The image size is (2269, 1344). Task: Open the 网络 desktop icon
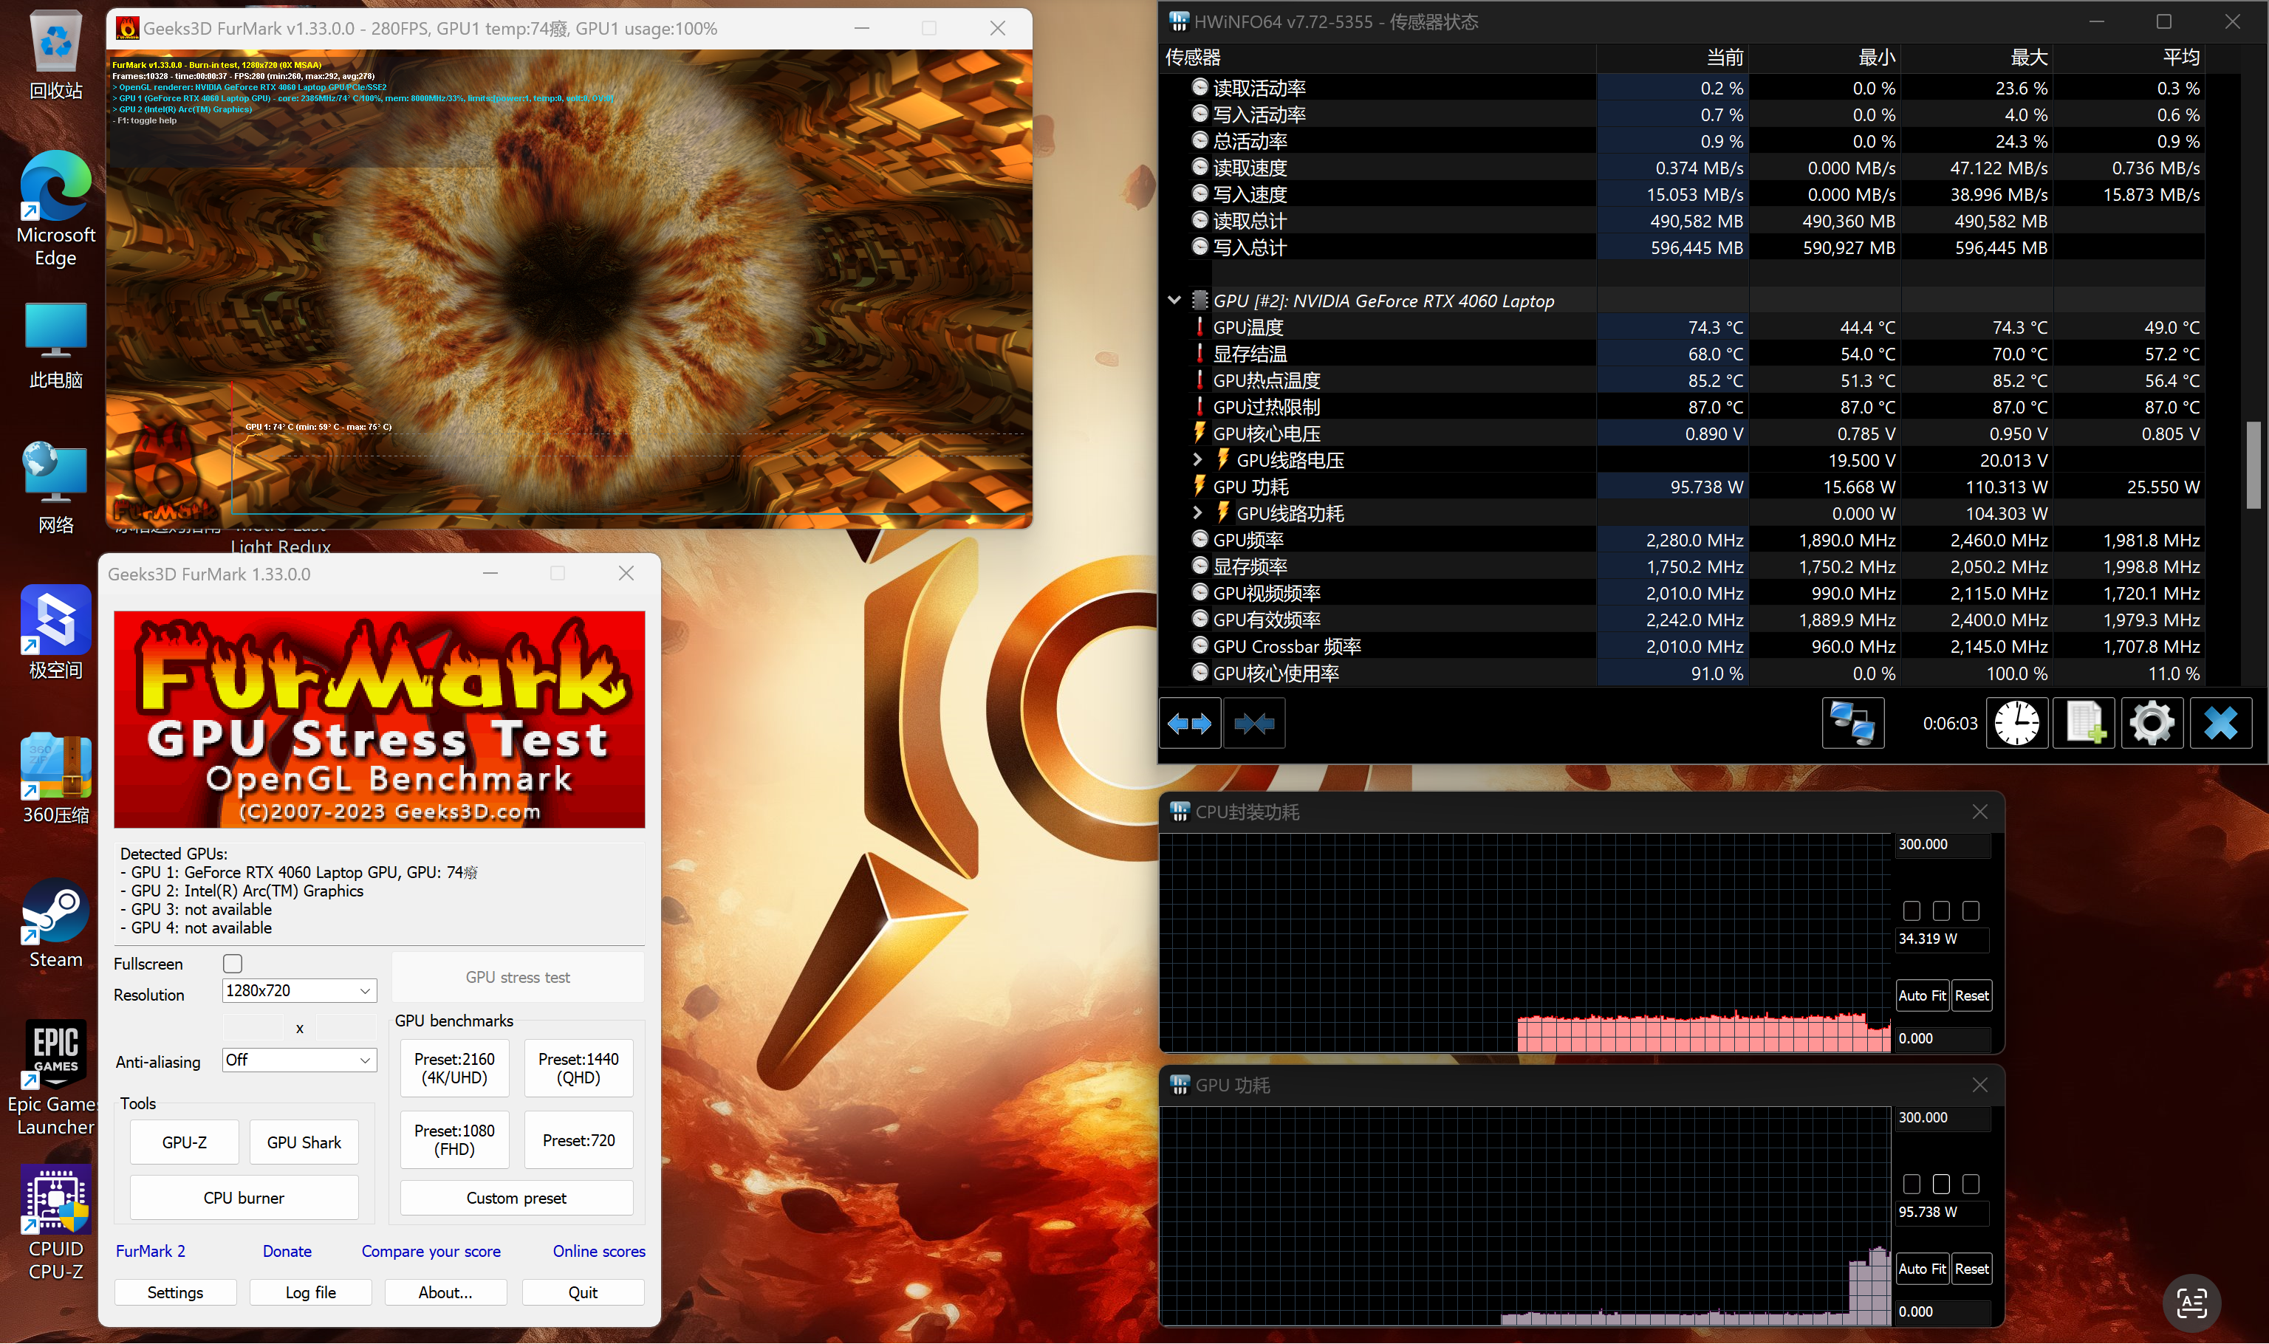[x=55, y=489]
